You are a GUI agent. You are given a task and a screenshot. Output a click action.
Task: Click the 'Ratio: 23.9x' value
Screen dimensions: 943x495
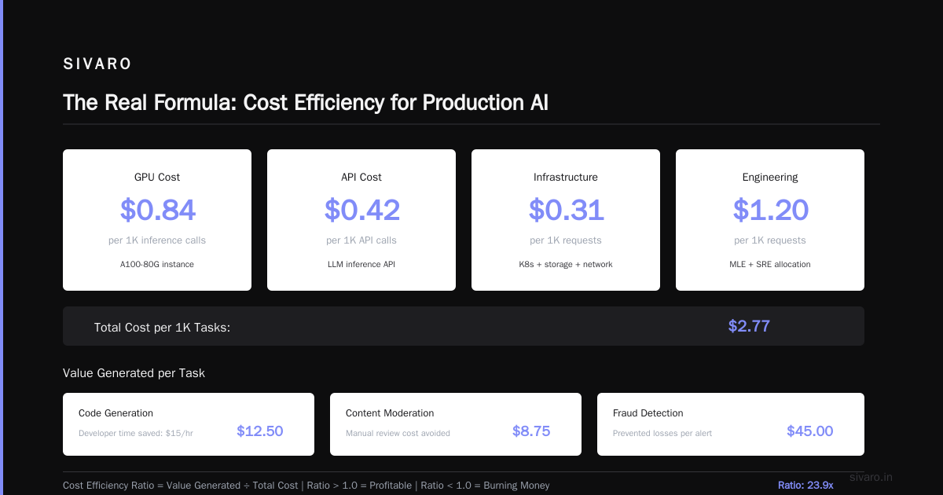click(x=805, y=486)
